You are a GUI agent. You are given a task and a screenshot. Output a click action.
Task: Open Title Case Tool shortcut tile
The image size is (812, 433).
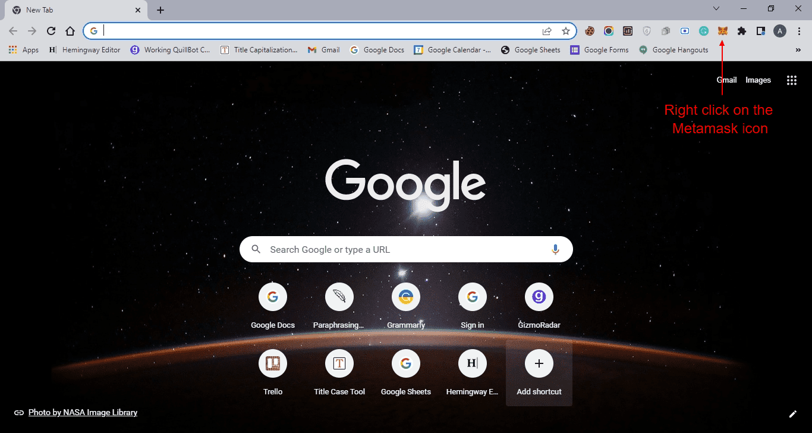click(339, 374)
